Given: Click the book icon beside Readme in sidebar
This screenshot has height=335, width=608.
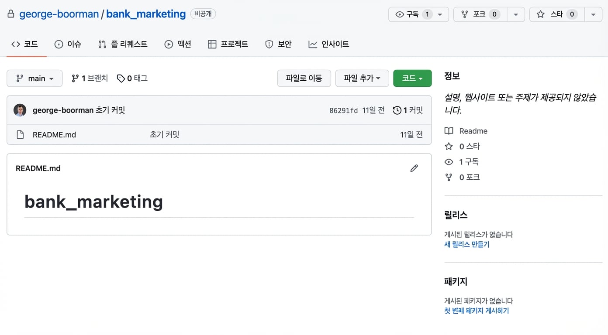Looking at the screenshot, I should (449, 131).
